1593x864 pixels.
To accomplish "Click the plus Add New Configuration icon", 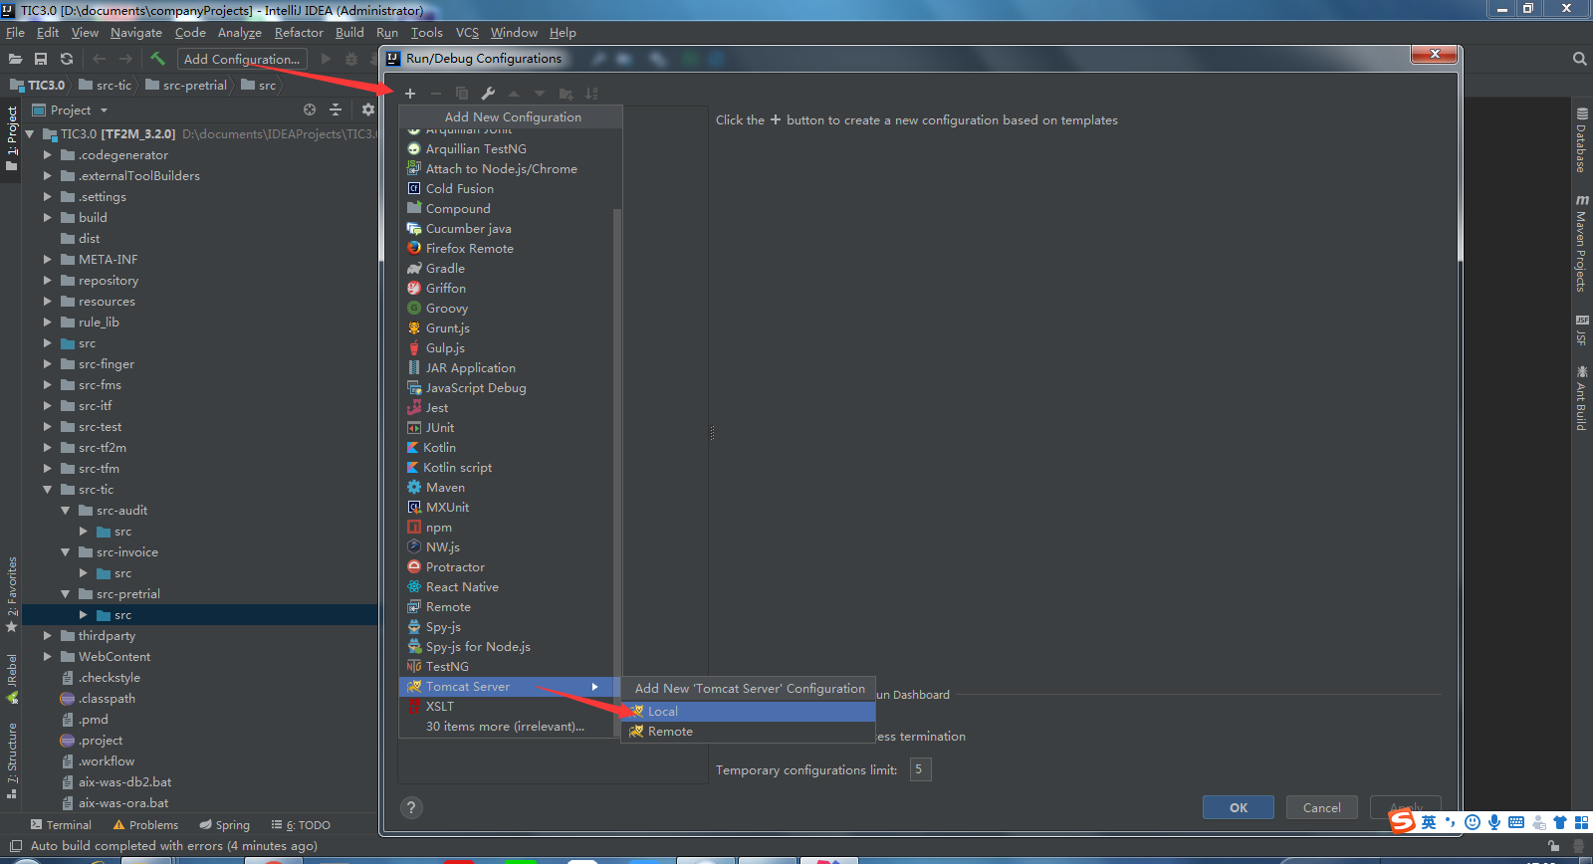I will coord(410,94).
